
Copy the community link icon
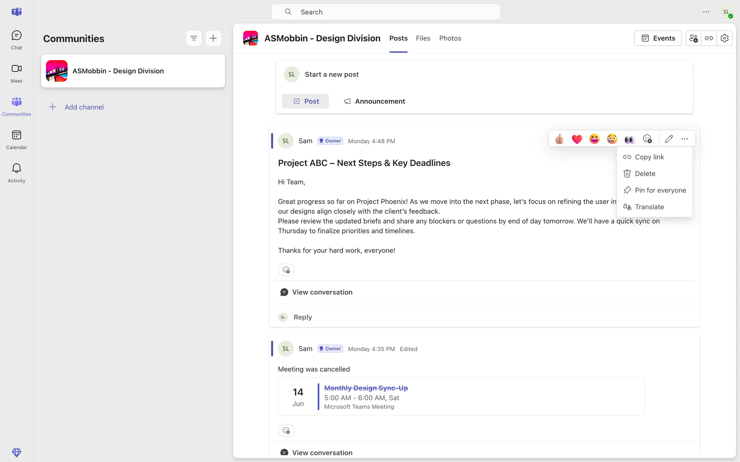[x=709, y=38]
